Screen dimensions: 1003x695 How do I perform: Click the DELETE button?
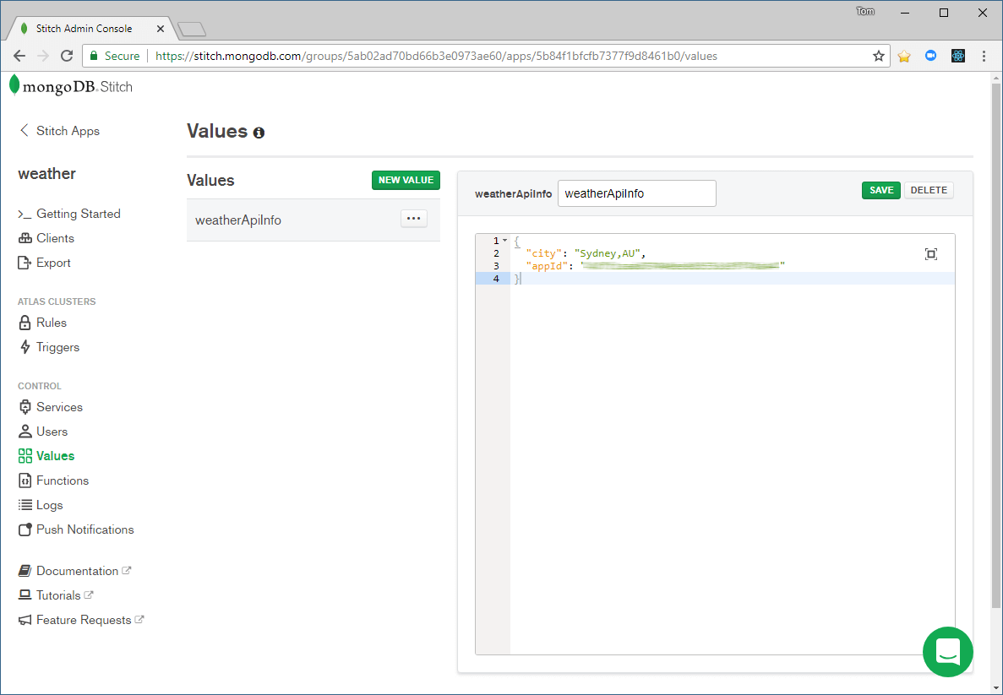[928, 190]
